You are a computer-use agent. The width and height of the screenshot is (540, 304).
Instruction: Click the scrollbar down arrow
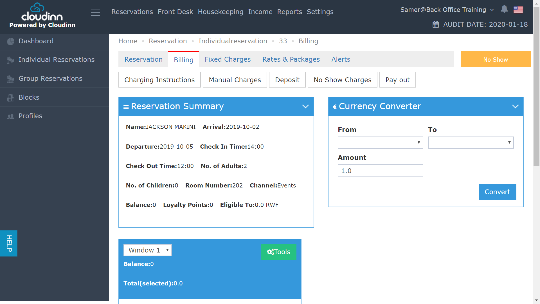tap(537, 300)
